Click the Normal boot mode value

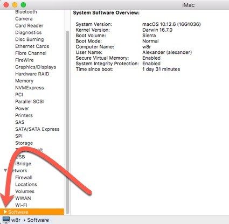pyautogui.click(x=150, y=41)
